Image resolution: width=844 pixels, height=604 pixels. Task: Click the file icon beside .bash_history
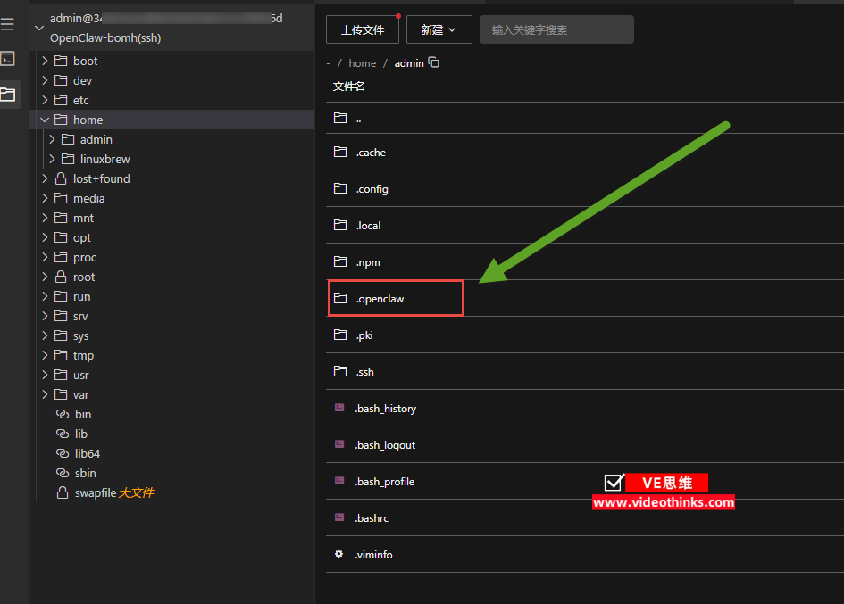338,408
